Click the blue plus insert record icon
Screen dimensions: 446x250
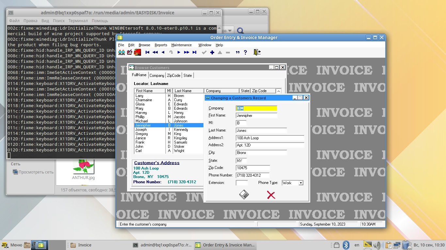pyautogui.click(x=212, y=52)
